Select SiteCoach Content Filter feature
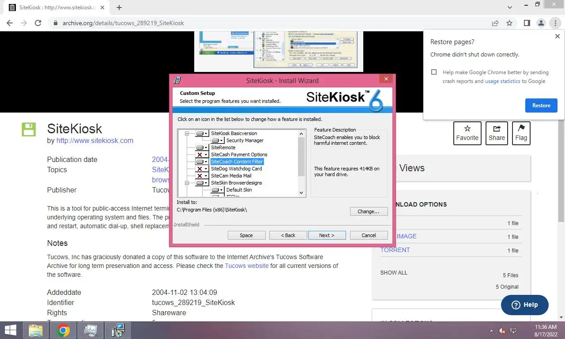 [237, 162]
